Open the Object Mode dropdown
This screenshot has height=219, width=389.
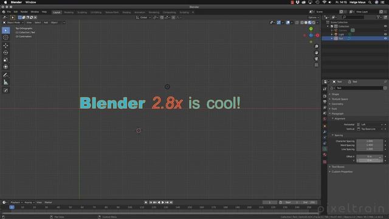click(13, 23)
